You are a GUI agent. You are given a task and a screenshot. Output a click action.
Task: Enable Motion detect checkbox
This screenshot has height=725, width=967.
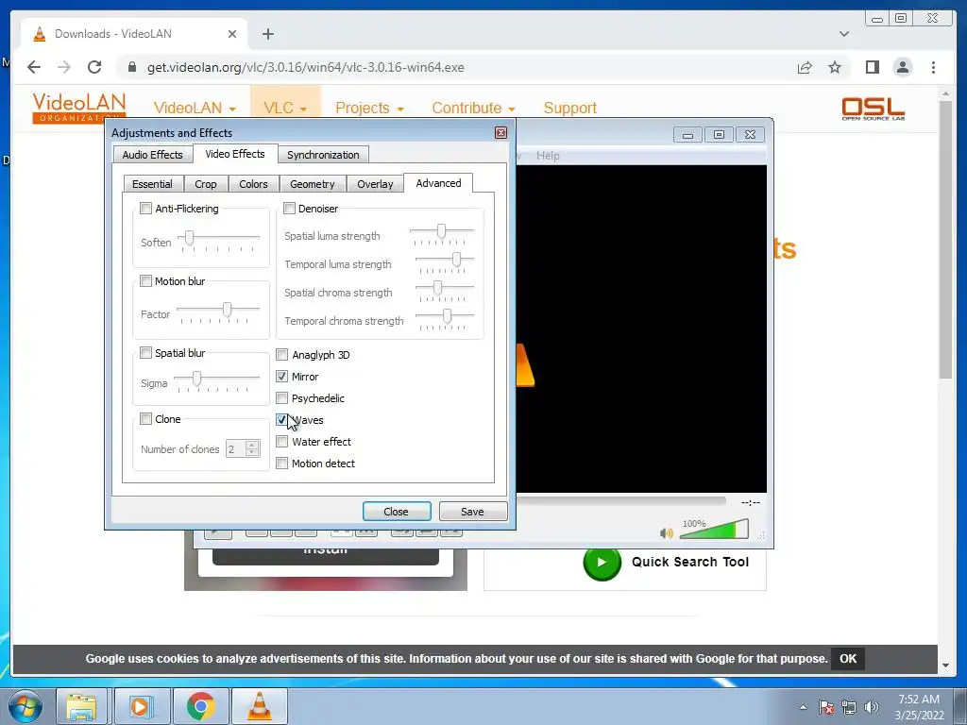[x=281, y=463]
